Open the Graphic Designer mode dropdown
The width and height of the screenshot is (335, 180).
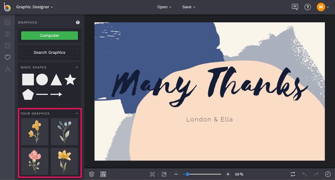tap(35, 7)
